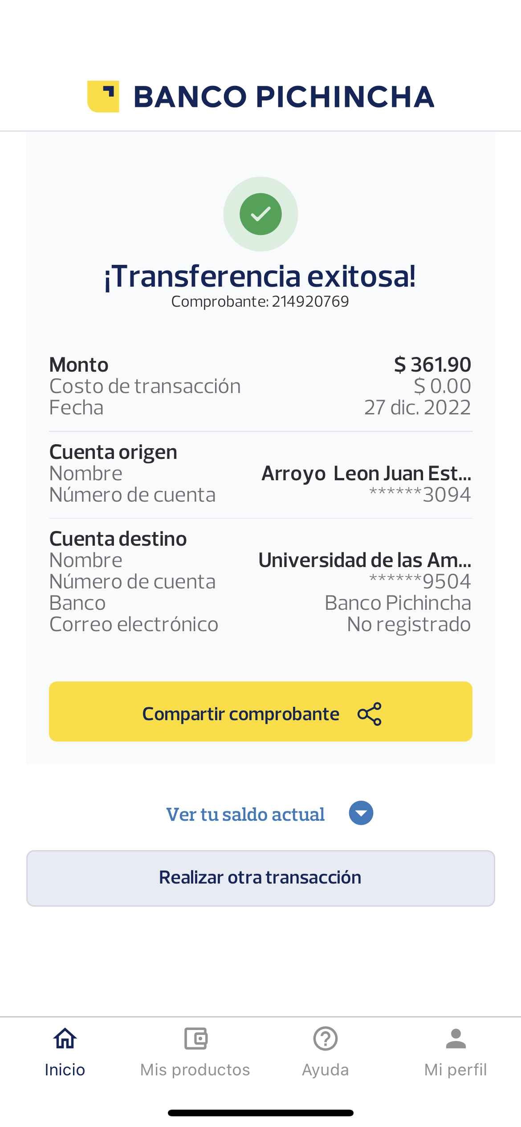The width and height of the screenshot is (521, 1127).
Task: Tap the Mi perfil person icon
Action: [x=456, y=1039]
